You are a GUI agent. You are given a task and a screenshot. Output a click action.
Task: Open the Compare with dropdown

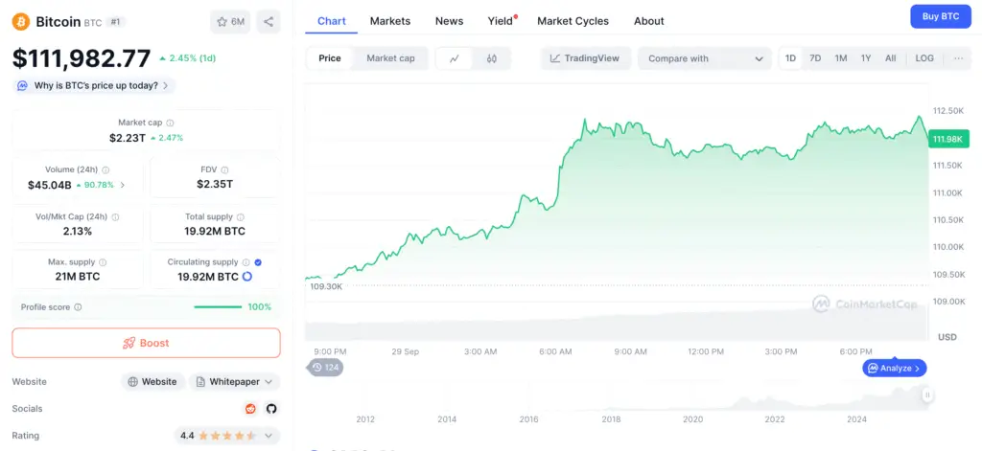click(705, 58)
